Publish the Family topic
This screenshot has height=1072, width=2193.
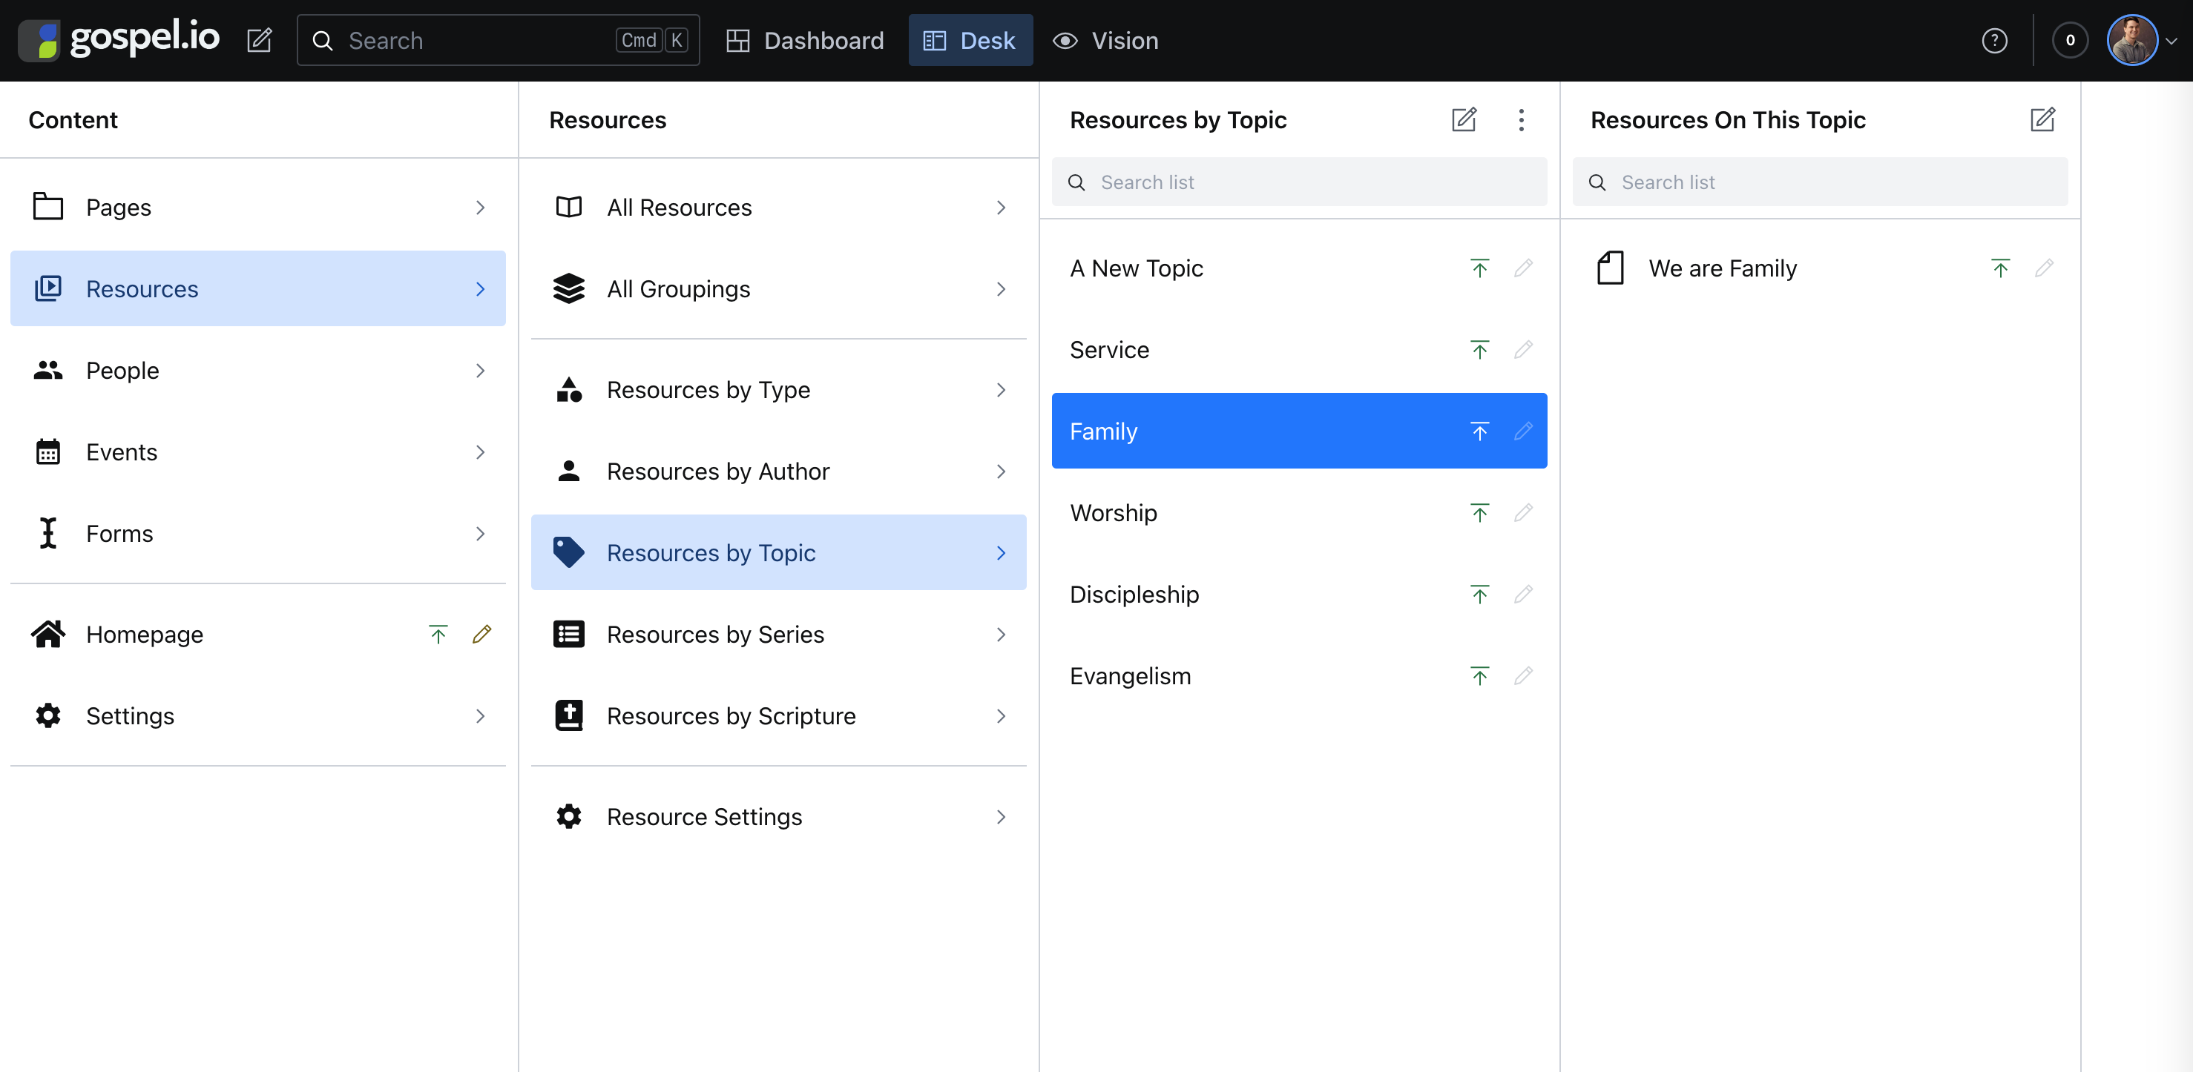[1479, 431]
